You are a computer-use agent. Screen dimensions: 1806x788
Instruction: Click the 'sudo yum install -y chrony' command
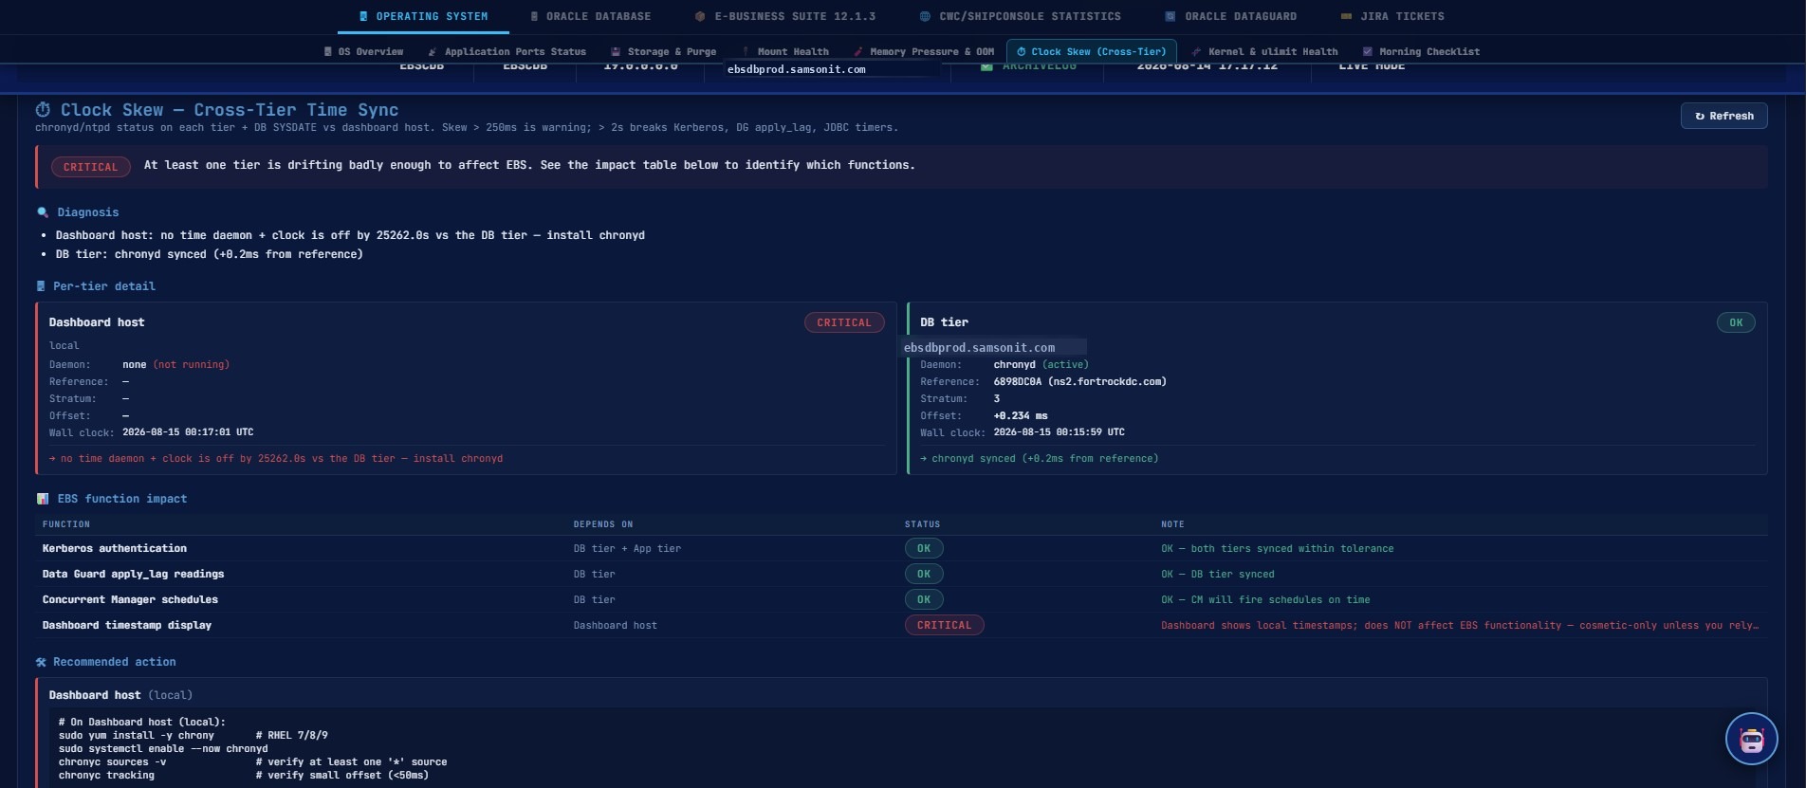(x=137, y=735)
